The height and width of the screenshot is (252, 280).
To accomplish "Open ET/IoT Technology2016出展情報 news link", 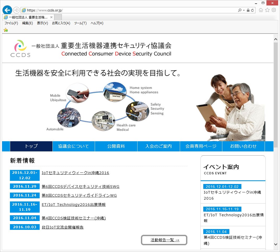I will (x=74, y=205).
